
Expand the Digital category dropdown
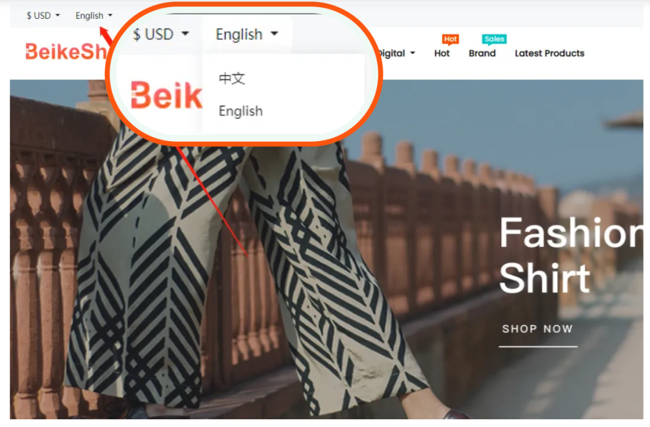[396, 53]
